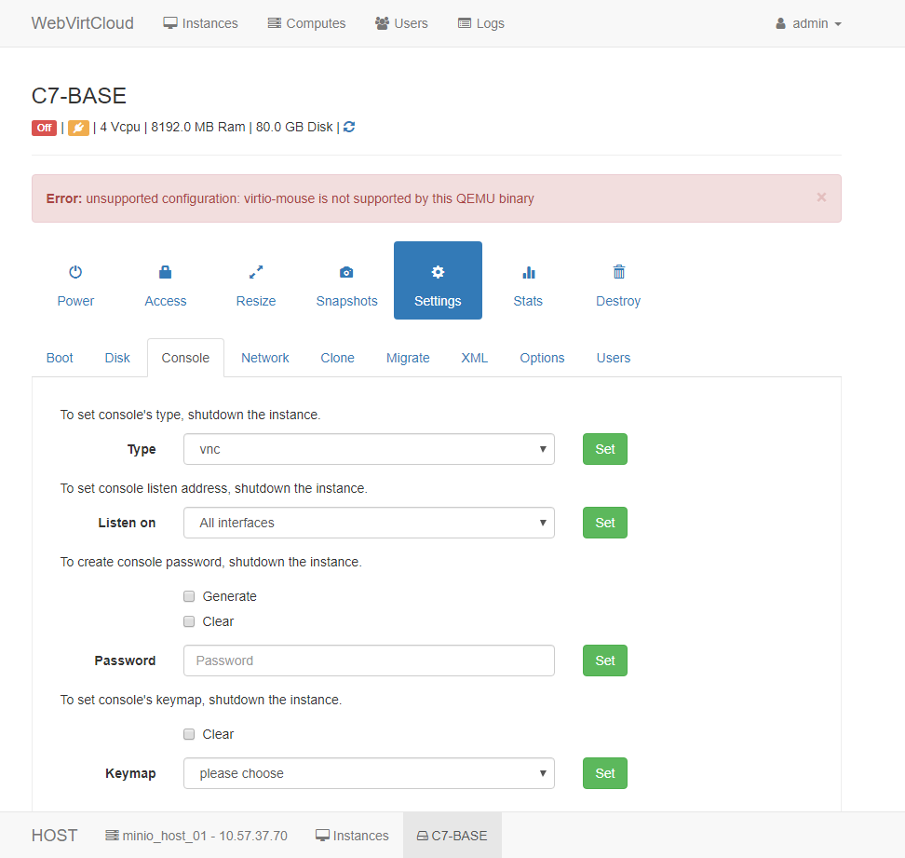
Task: Check the Clear password checkbox
Action: point(189,620)
